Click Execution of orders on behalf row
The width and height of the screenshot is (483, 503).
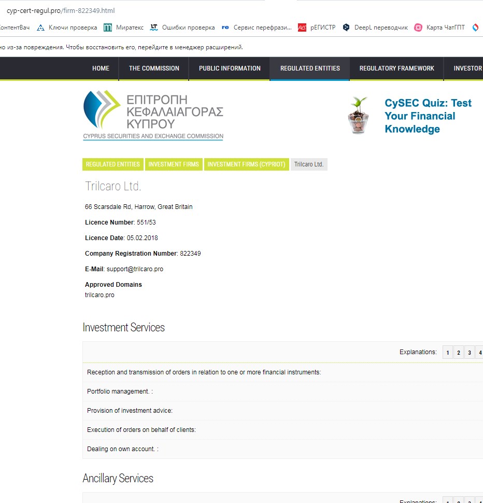[282, 430]
